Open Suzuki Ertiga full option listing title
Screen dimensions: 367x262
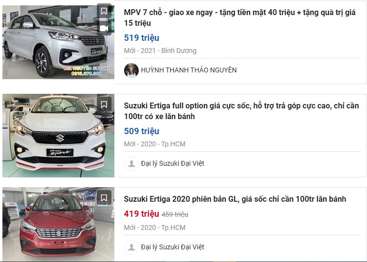(241, 111)
